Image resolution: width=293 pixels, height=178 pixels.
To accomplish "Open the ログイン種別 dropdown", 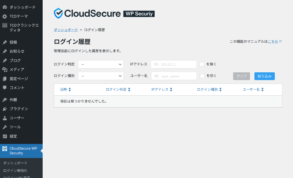I will [101, 76].
